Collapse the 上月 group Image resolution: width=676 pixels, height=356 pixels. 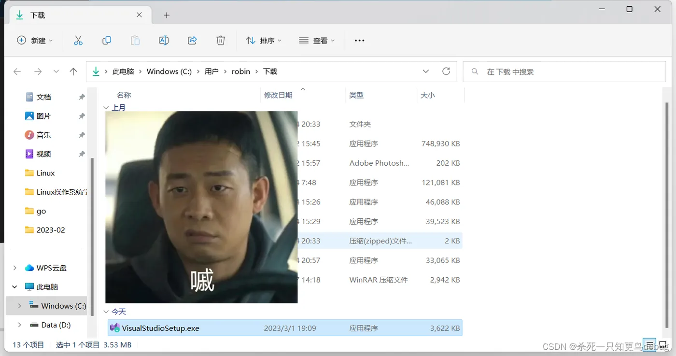[x=106, y=107]
